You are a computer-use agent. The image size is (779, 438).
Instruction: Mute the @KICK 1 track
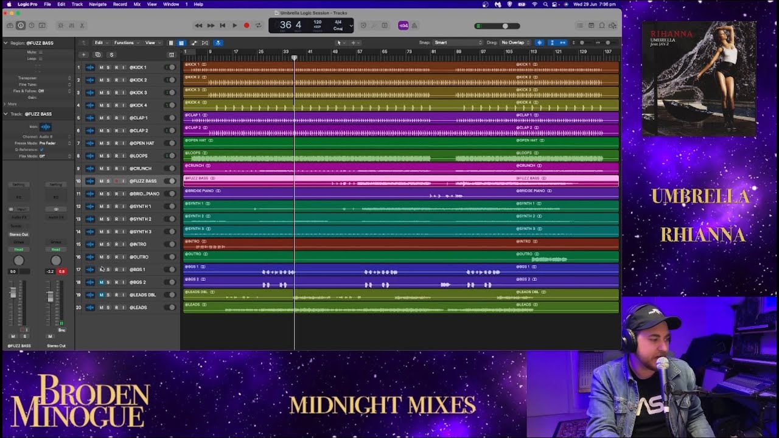tap(101, 68)
